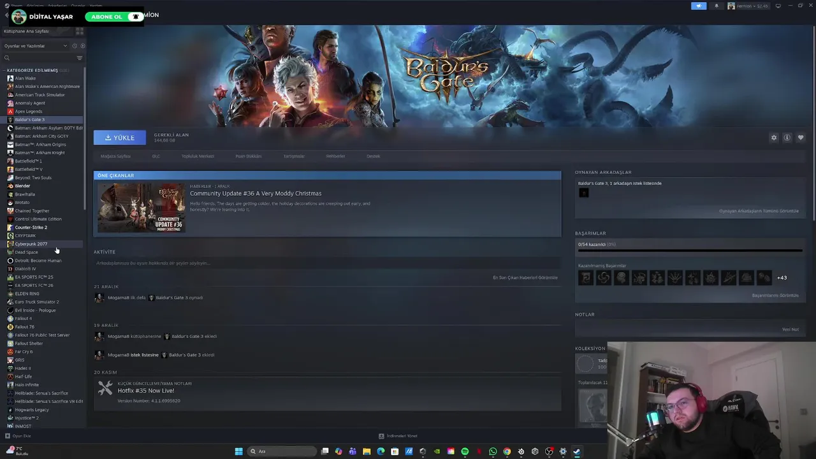
Task: Open Spotify from the taskbar
Action: 465,451
